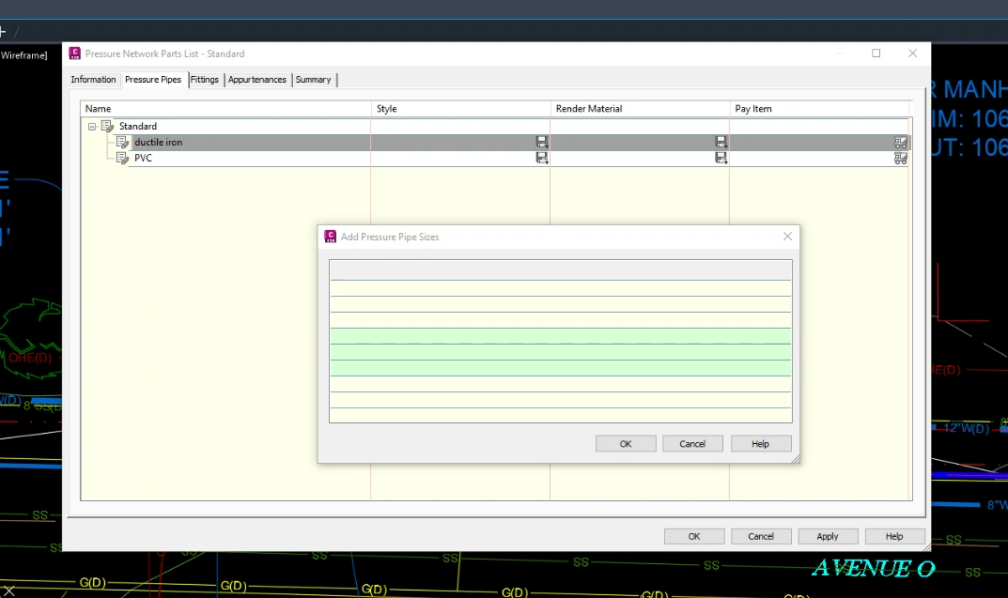Switch to the Appurtenances tab

(x=257, y=80)
